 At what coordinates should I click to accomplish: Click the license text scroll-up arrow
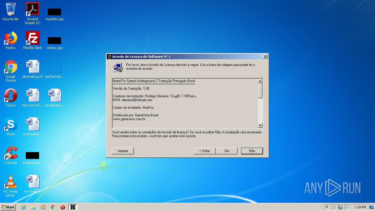pyautogui.click(x=260, y=81)
